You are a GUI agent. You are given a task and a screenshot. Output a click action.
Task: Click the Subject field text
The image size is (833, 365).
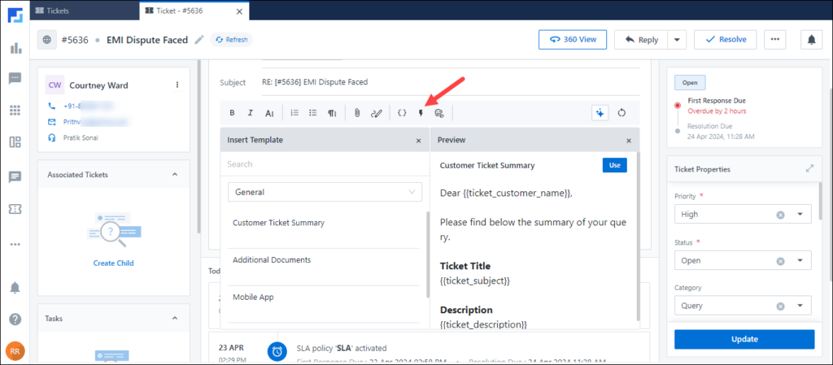(315, 82)
